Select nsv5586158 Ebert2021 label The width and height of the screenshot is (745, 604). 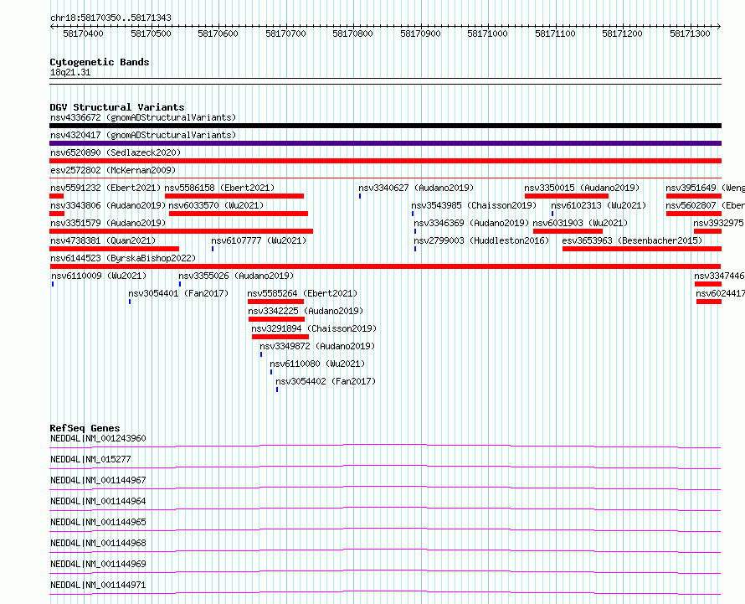point(219,188)
